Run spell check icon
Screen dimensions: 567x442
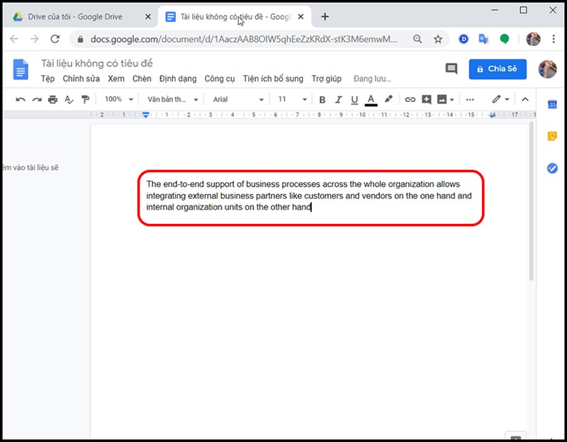(x=69, y=99)
